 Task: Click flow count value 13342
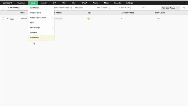158,19
